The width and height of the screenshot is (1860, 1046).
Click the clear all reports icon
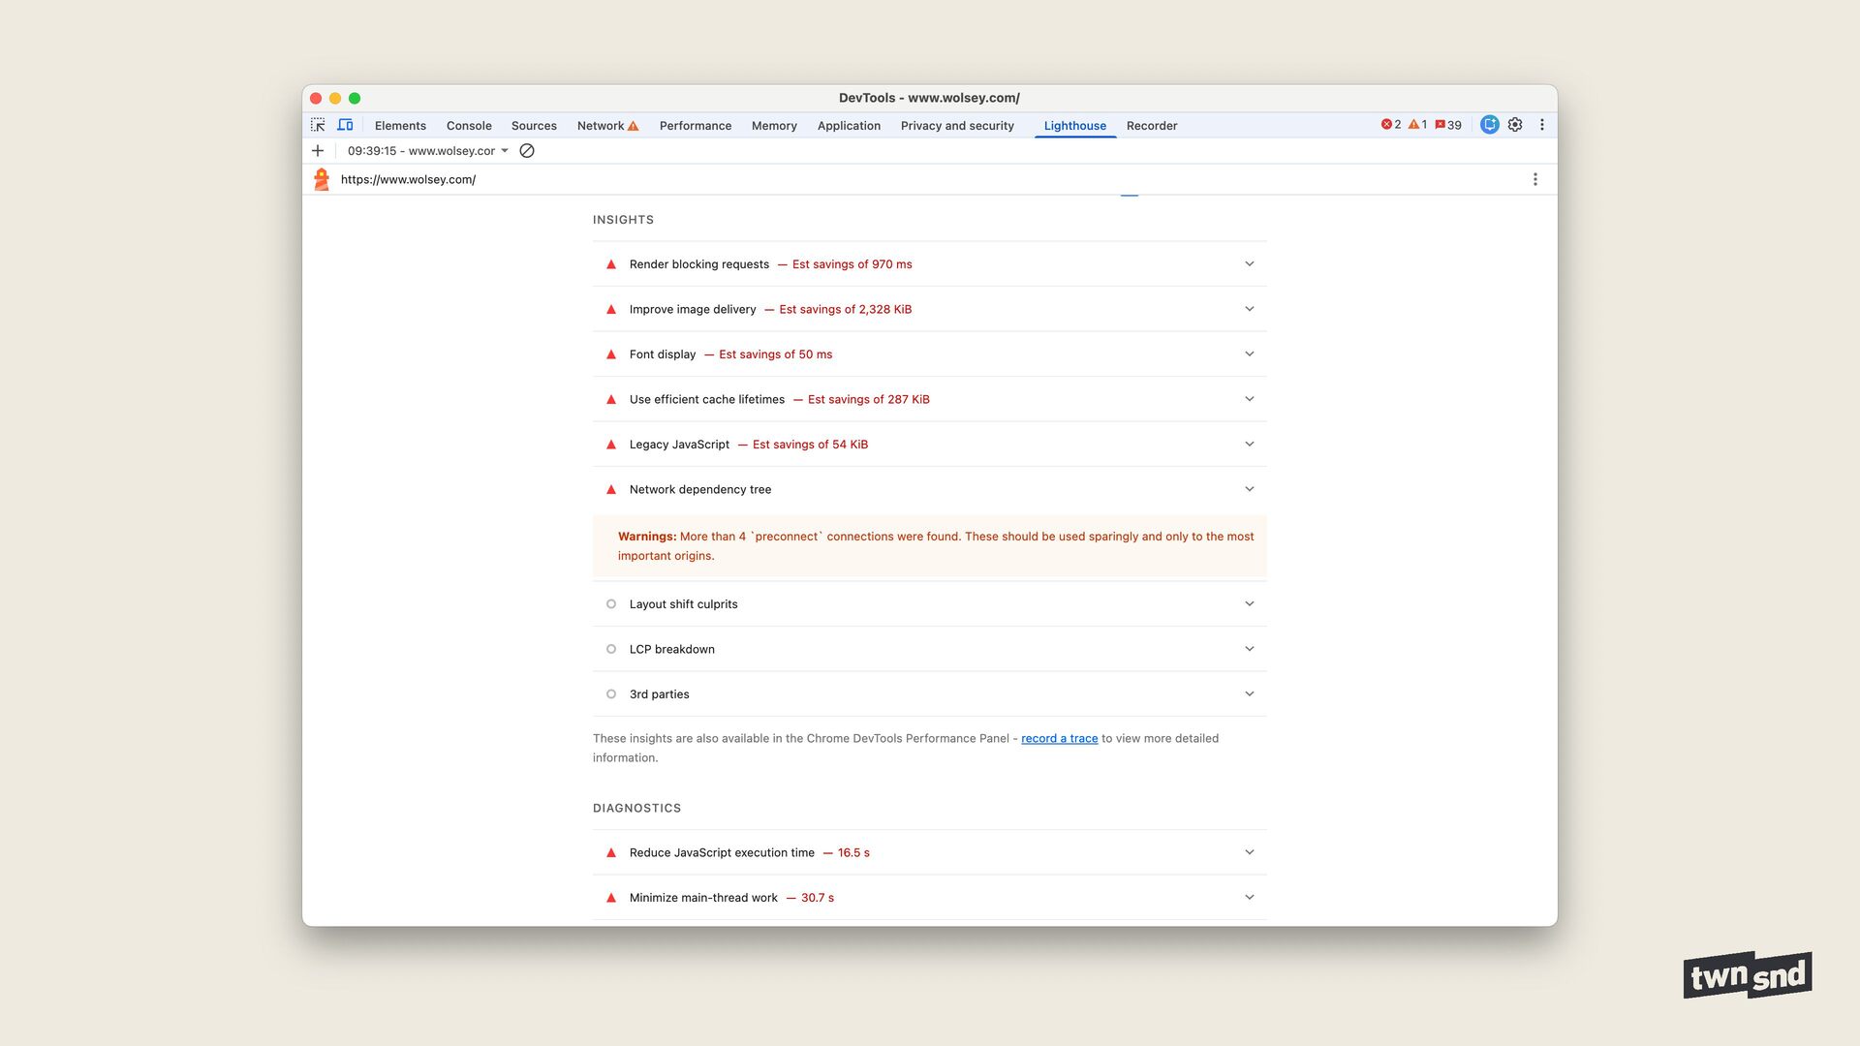(x=527, y=151)
